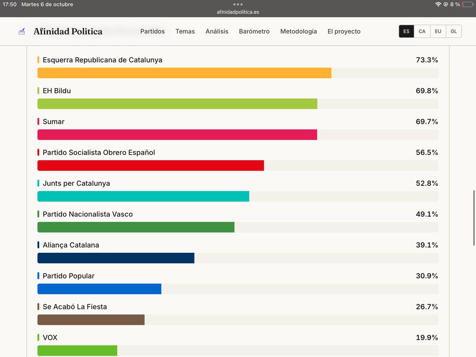Click the Se Acabó La Fiesta brown bar
476x357 pixels.
(91, 320)
